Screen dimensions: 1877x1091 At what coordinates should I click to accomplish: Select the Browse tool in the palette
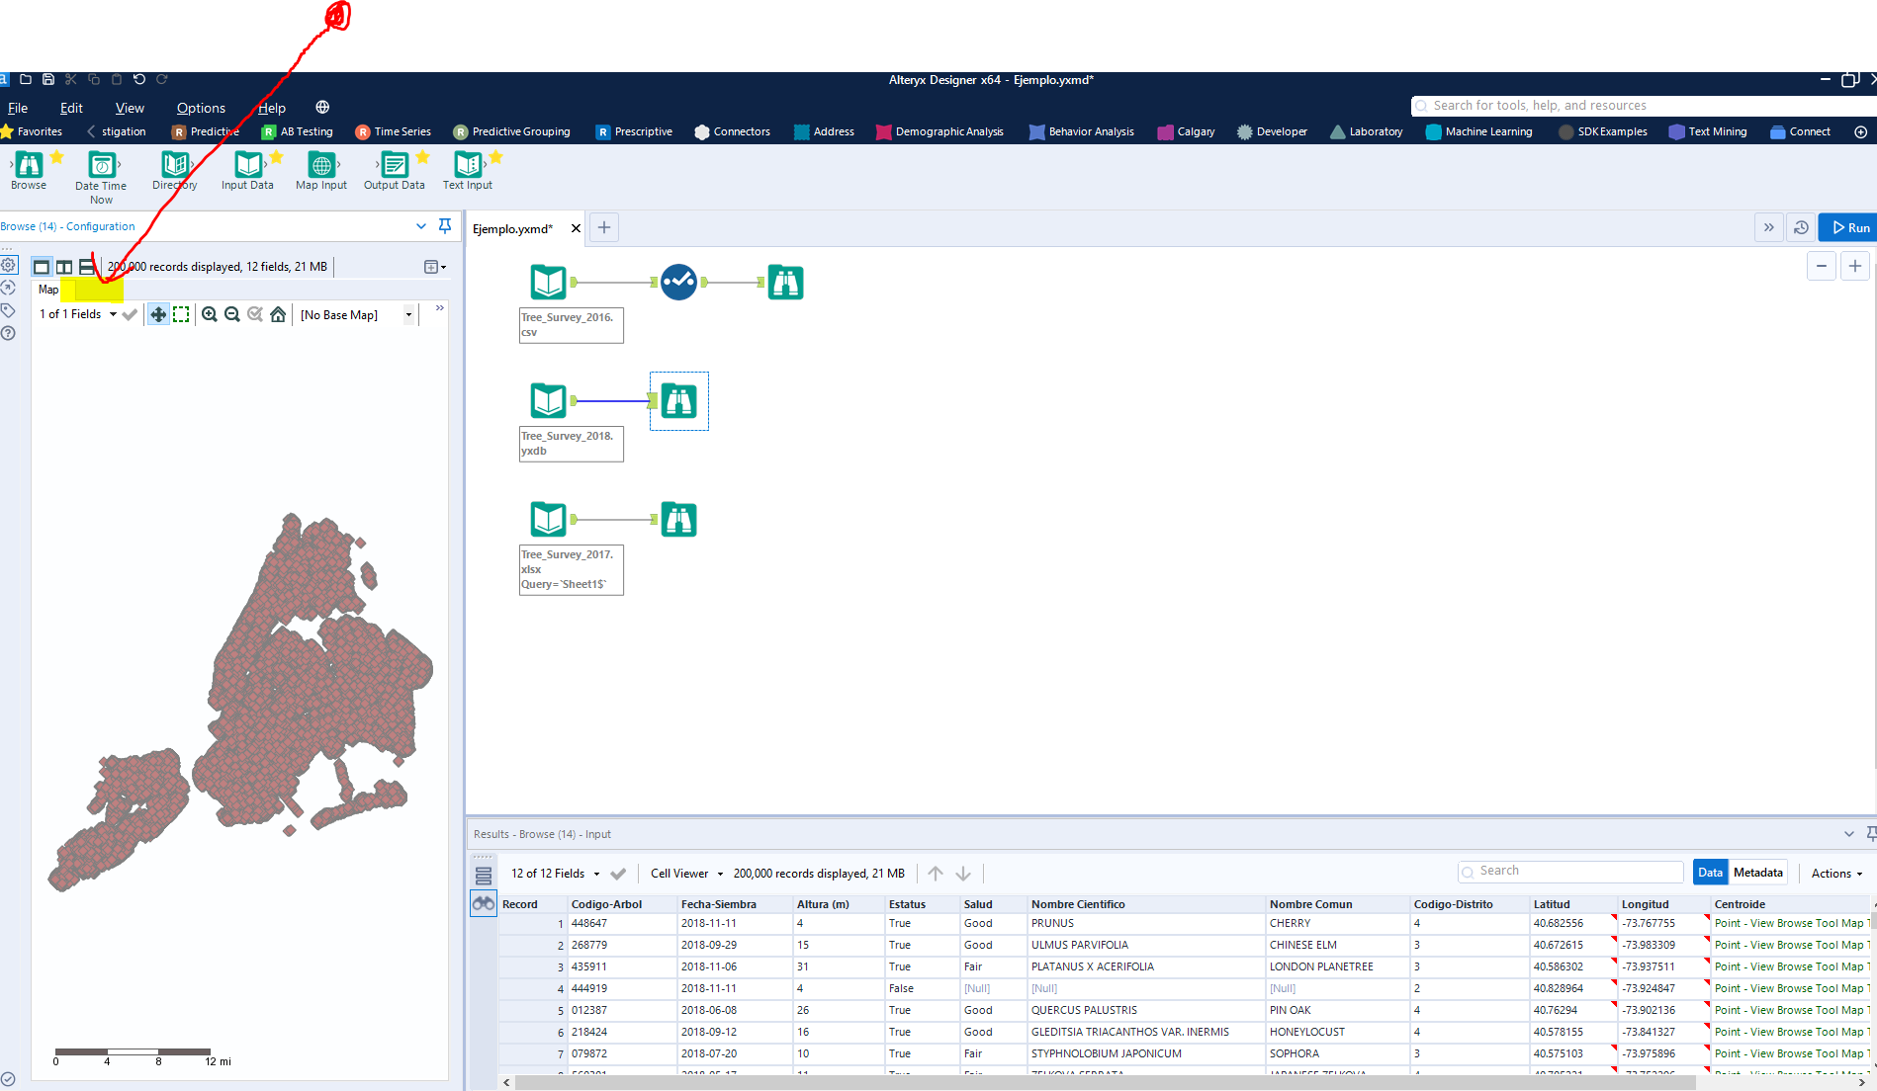[x=29, y=170]
